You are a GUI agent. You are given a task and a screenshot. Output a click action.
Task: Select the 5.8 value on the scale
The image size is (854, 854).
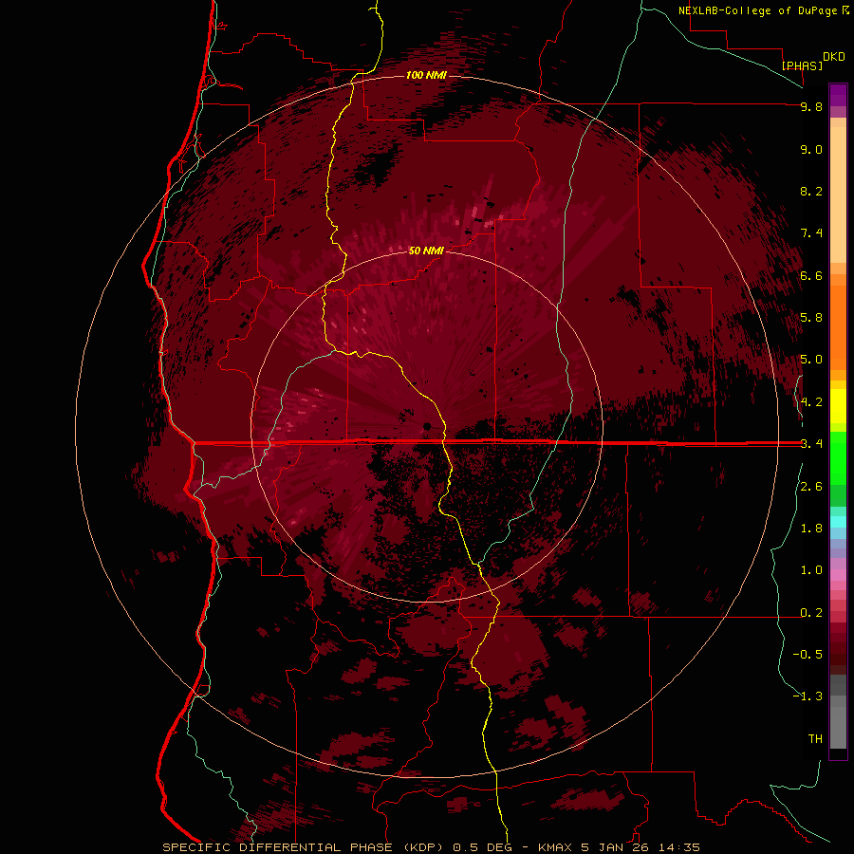(x=811, y=318)
